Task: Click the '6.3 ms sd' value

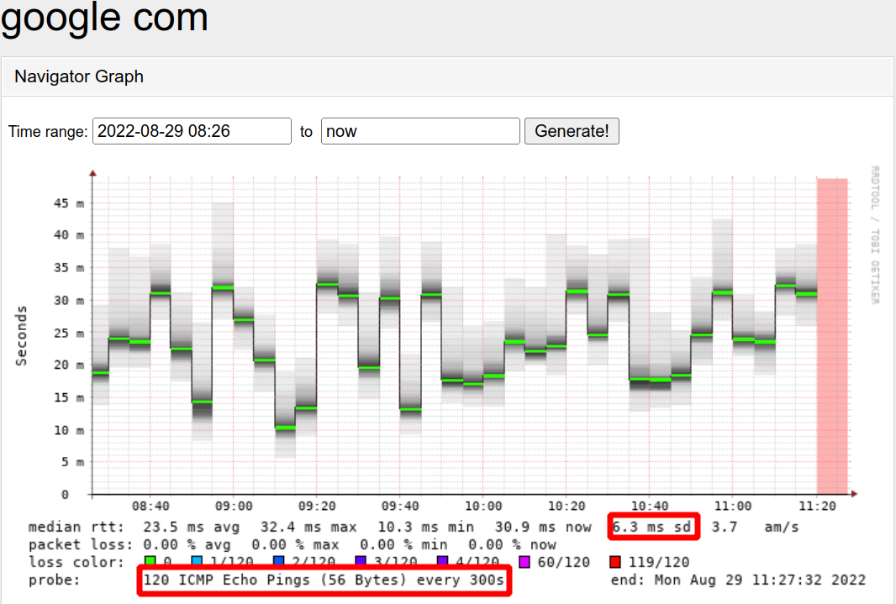Action: click(x=652, y=527)
